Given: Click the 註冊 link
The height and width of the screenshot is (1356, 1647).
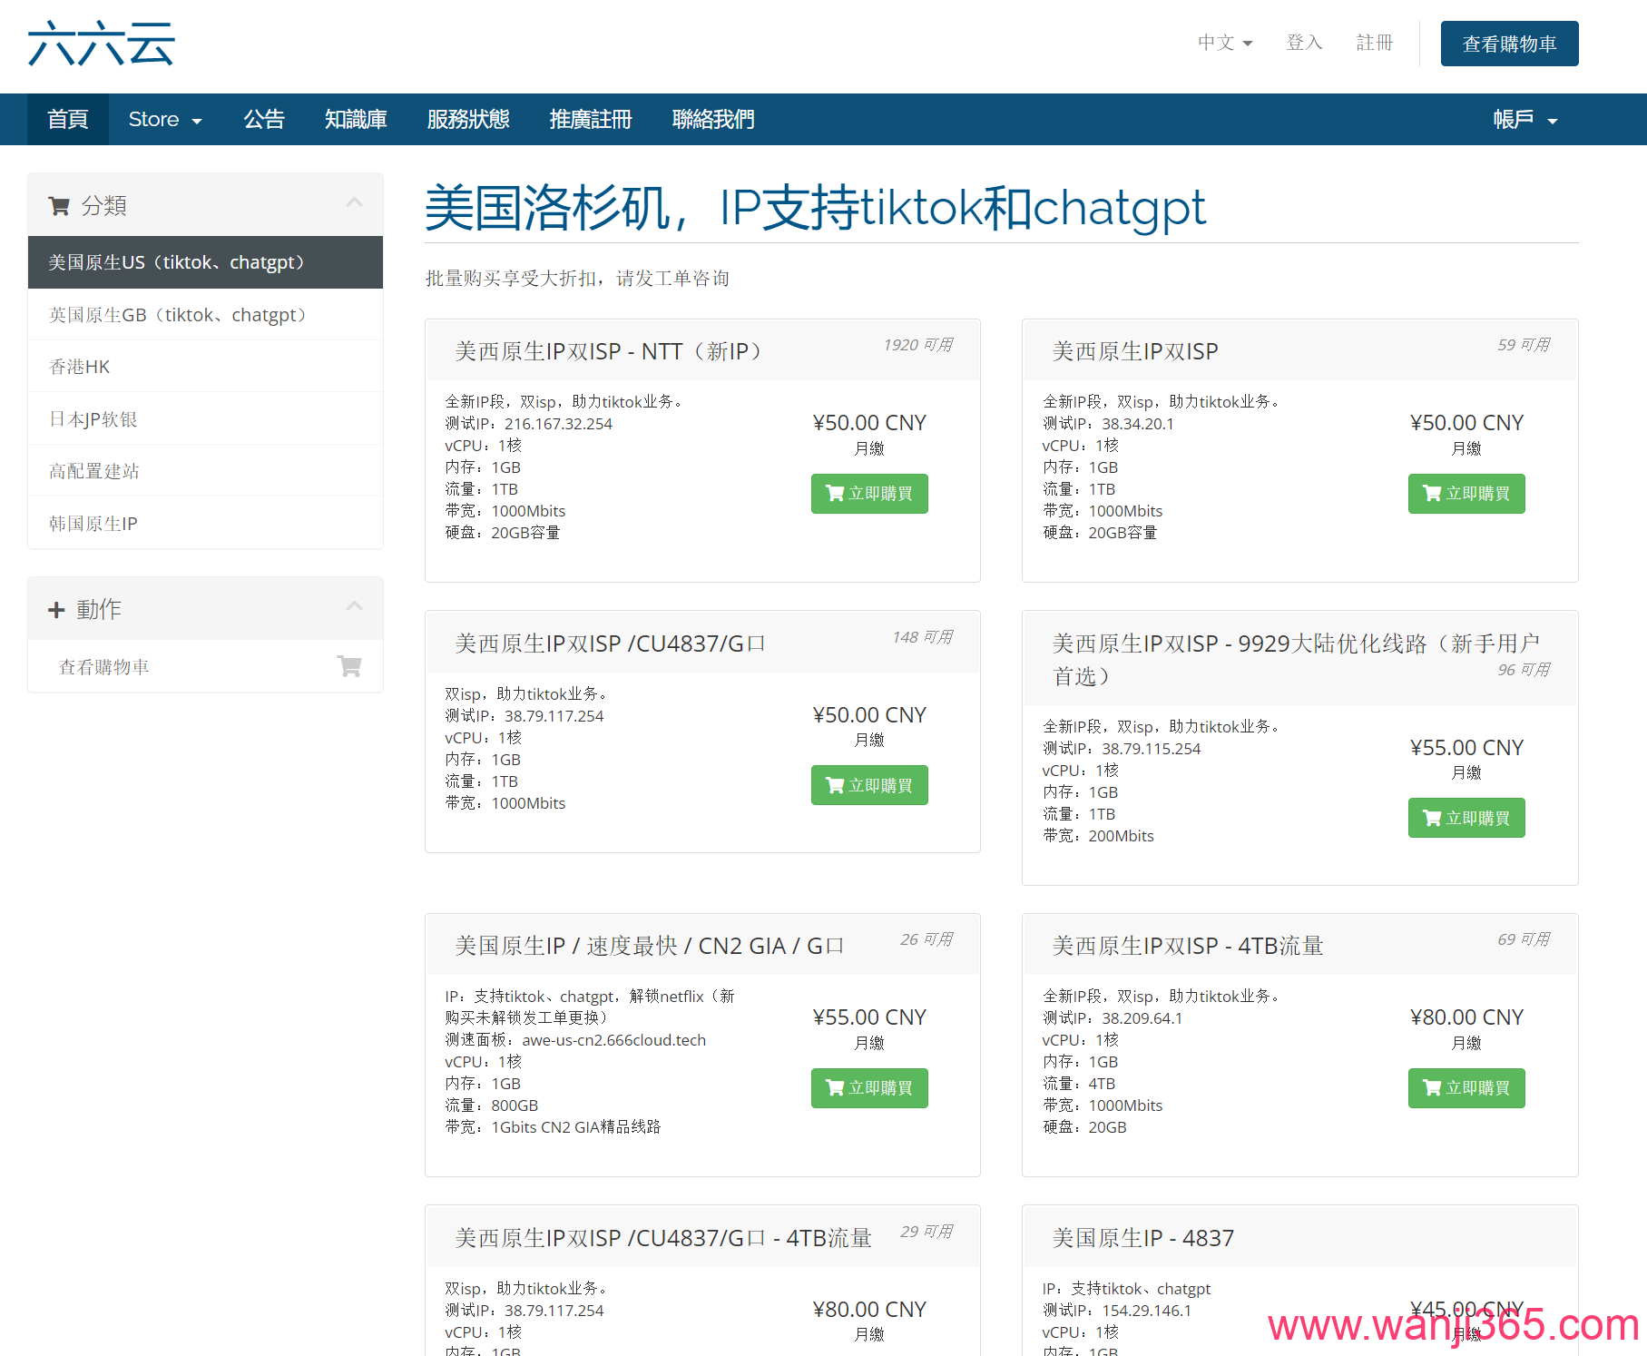Looking at the screenshot, I should pos(1374,43).
